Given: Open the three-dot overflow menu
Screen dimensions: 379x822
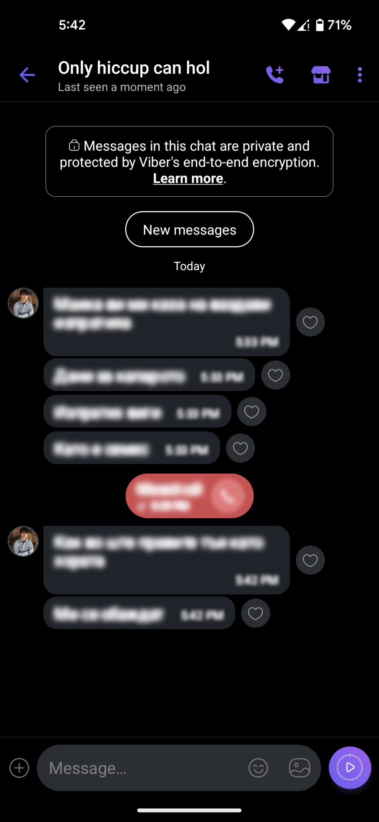Looking at the screenshot, I should [360, 75].
